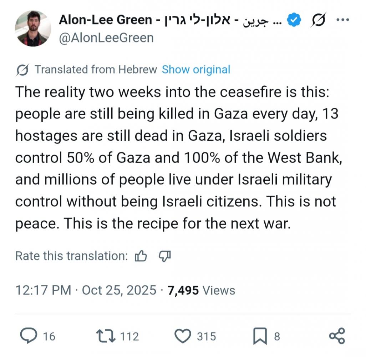Open the three-dot more options menu
366x357 pixels.
pyautogui.click(x=343, y=20)
